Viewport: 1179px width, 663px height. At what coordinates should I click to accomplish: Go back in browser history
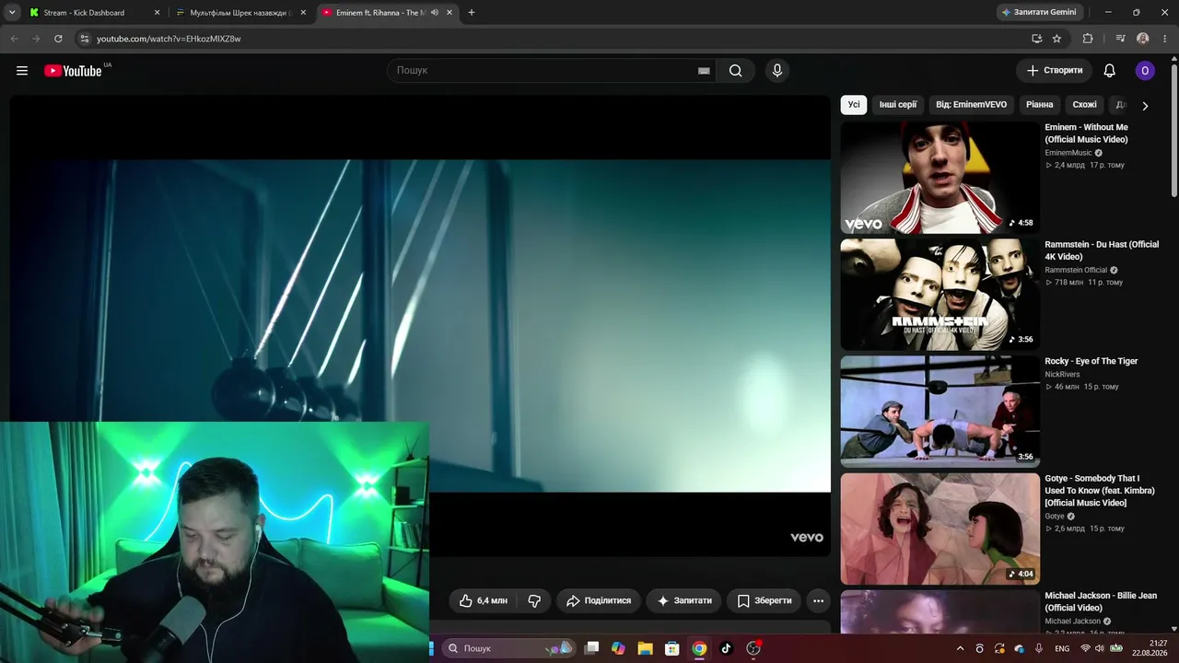click(x=14, y=39)
